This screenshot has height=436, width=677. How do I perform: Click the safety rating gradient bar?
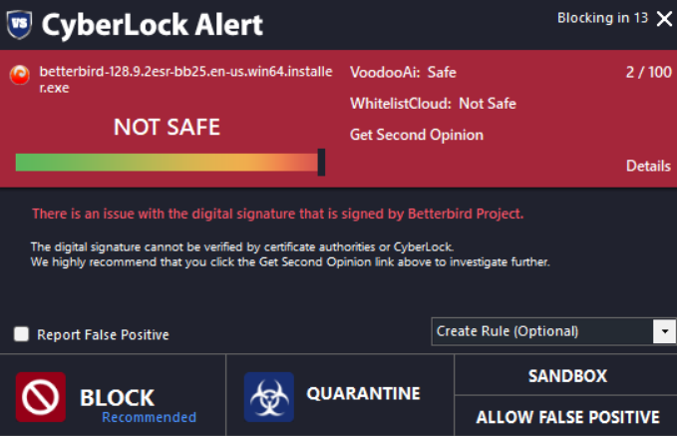(166, 162)
